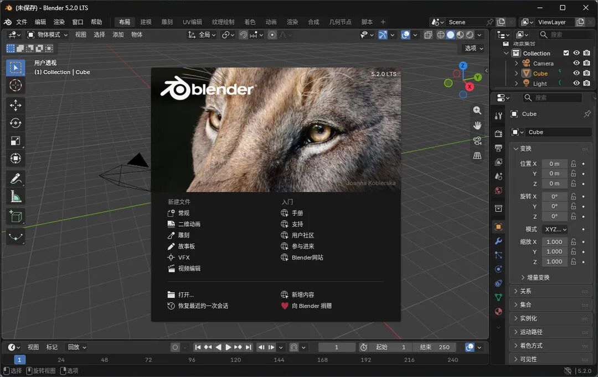The height and width of the screenshot is (377, 598).
Task: Click the pan view hand icon
Action: click(x=477, y=125)
